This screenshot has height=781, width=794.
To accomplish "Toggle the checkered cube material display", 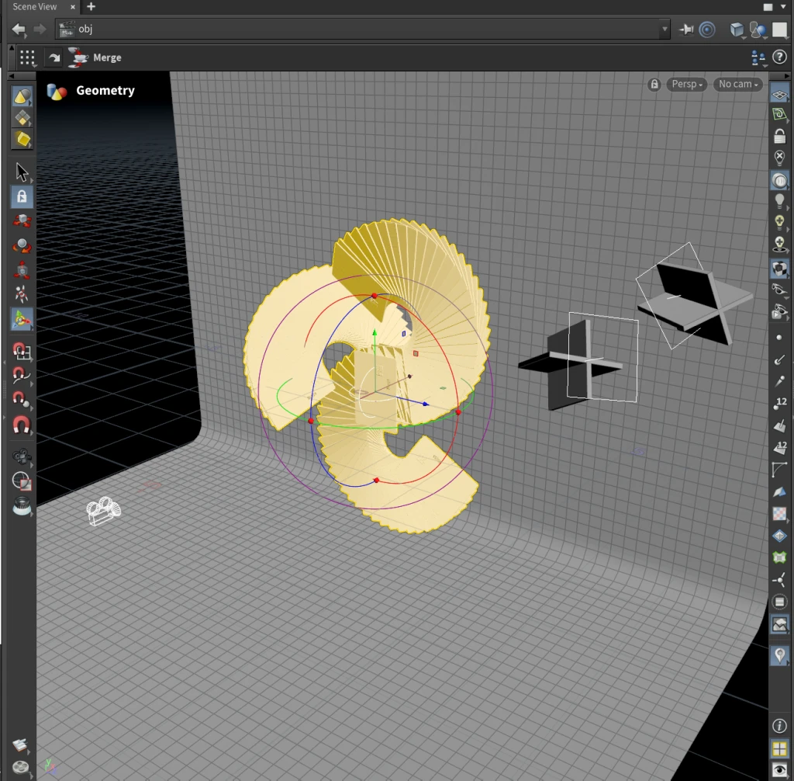I will click(x=780, y=269).
